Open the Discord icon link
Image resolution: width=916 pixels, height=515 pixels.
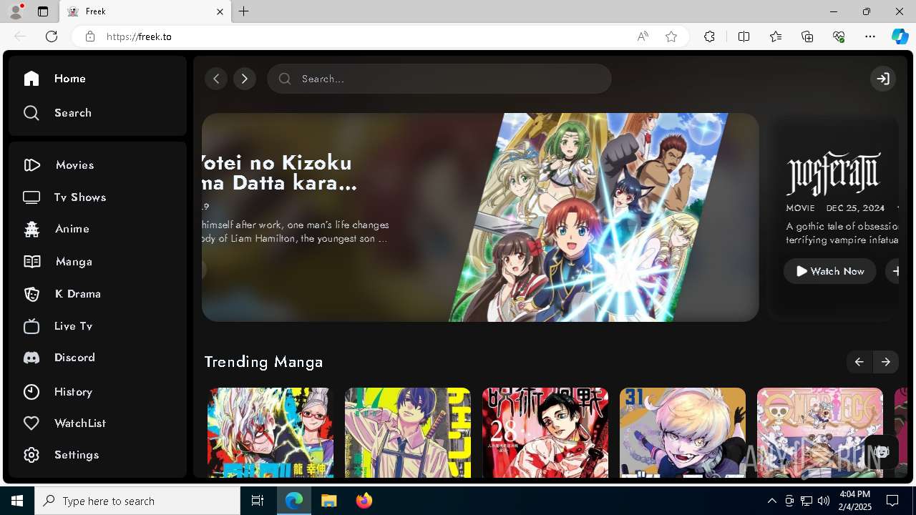click(x=31, y=358)
